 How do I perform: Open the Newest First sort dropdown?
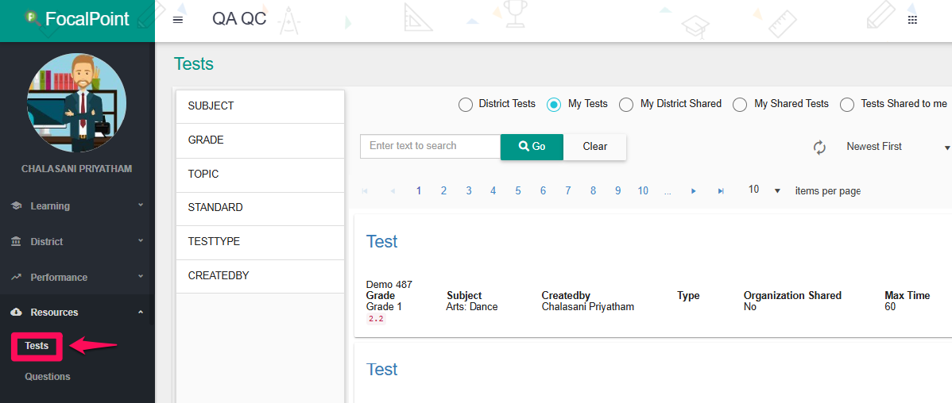[x=897, y=147]
